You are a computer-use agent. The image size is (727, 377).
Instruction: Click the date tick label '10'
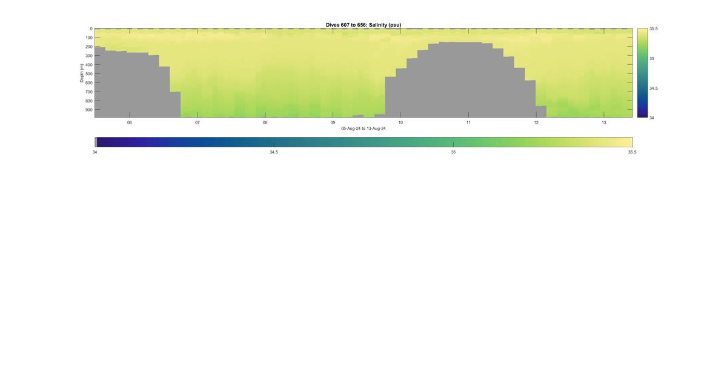[400, 122]
